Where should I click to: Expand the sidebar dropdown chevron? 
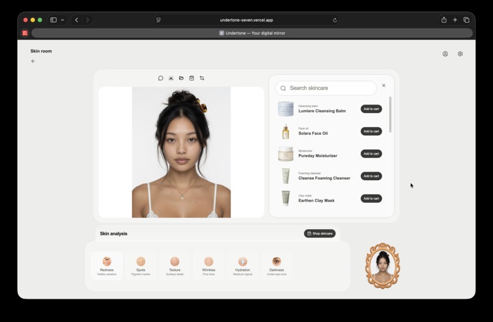click(x=62, y=20)
